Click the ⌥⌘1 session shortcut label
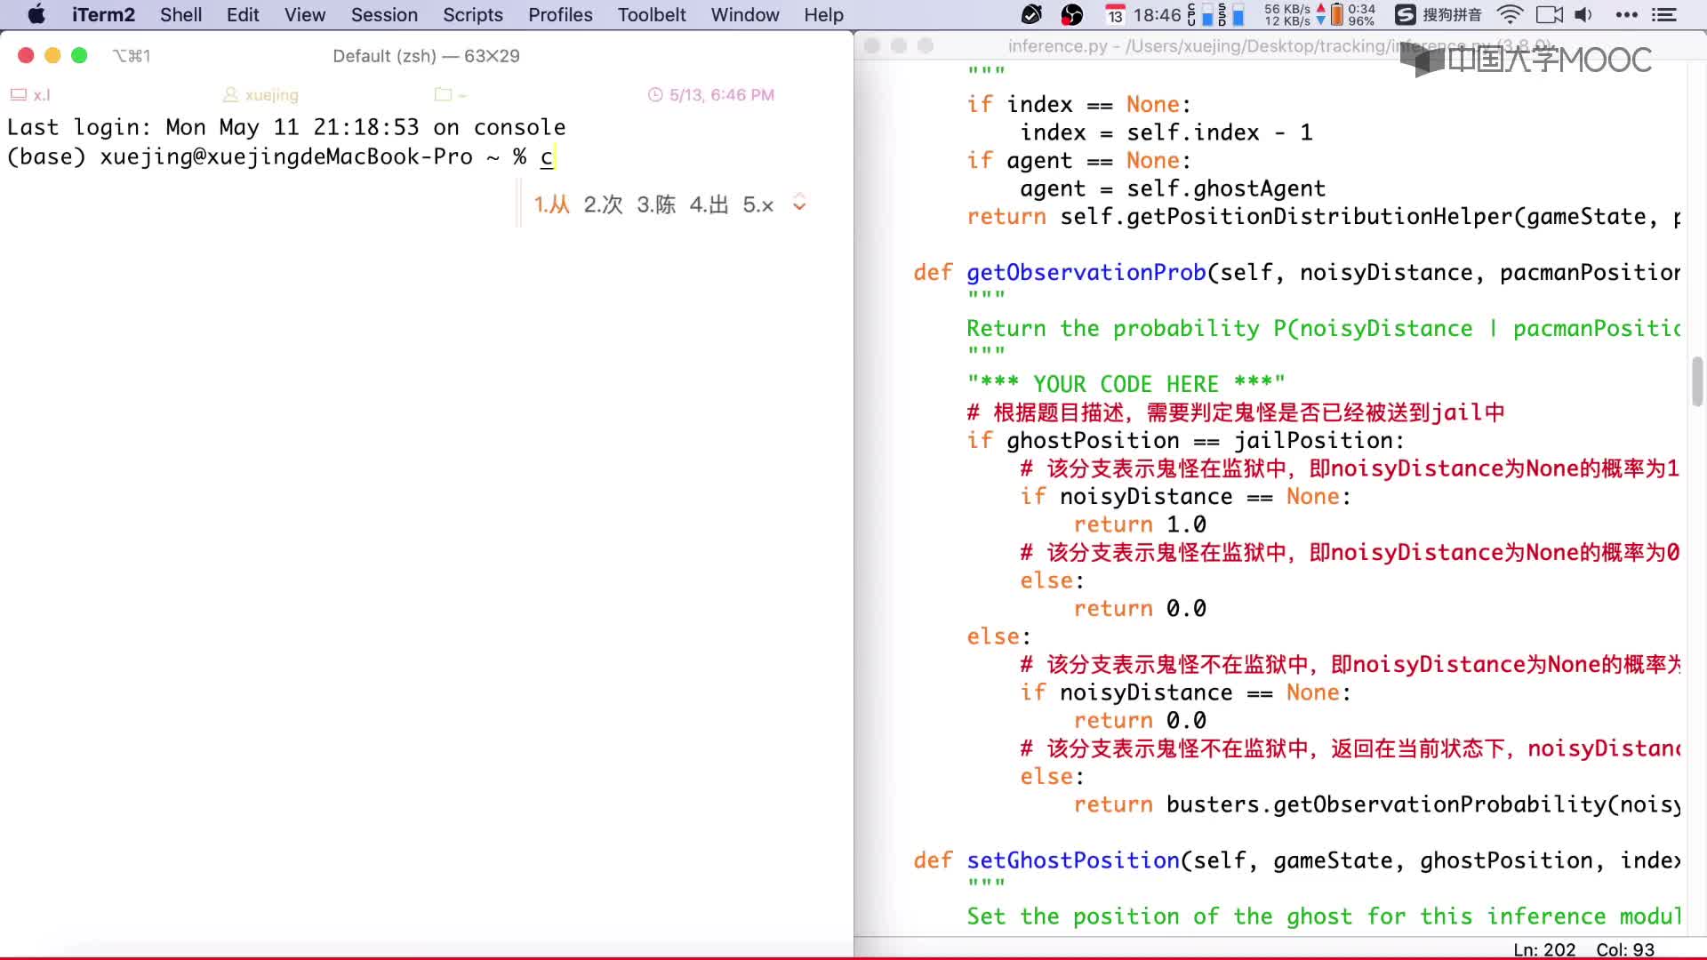The width and height of the screenshot is (1707, 960). pos(132,55)
